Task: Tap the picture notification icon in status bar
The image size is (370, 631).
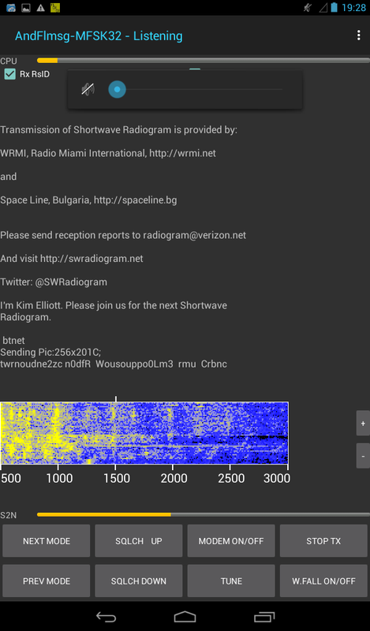Action: click(x=26, y=8)
